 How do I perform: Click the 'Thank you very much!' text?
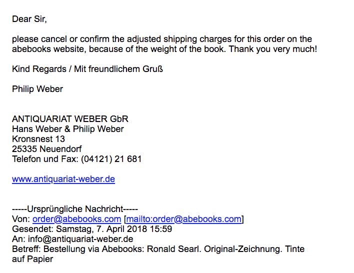click(x=273, y=49)
